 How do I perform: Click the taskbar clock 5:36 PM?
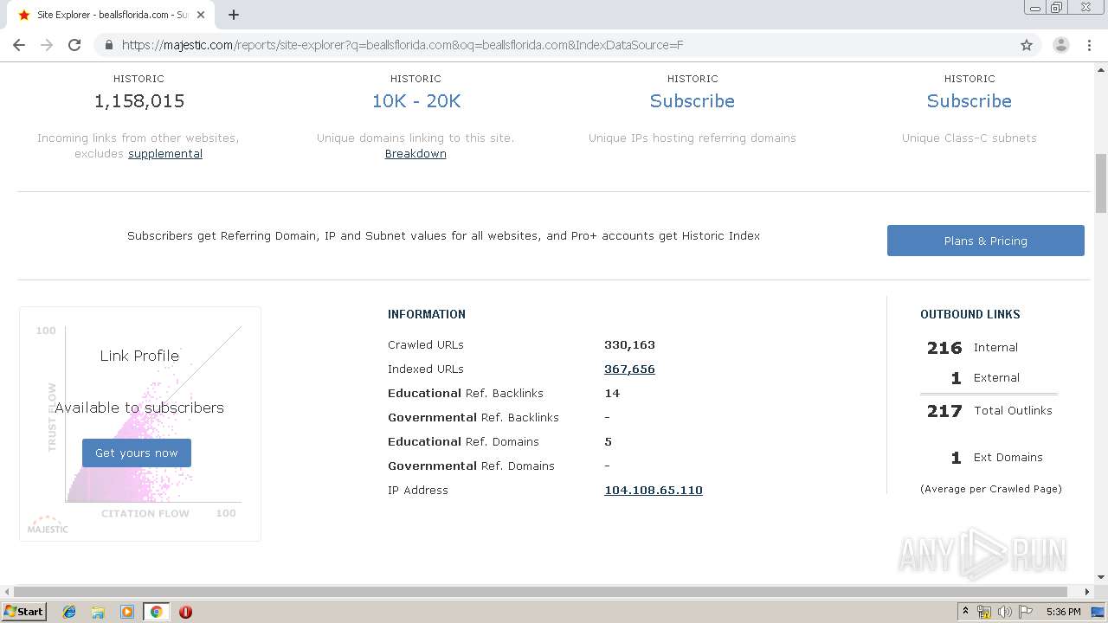point(1063,612)
